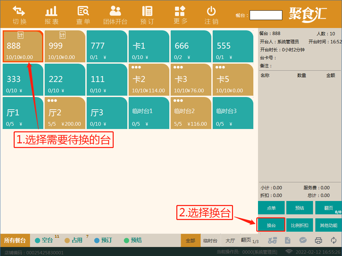Click the three-dots badge on table 厅2
The image size is (342, 256).
pos(52,101)
